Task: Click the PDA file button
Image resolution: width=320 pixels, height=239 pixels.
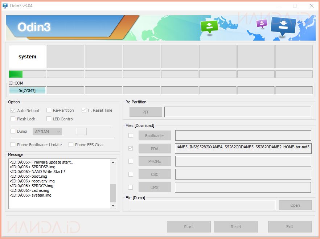Action: 155,149
